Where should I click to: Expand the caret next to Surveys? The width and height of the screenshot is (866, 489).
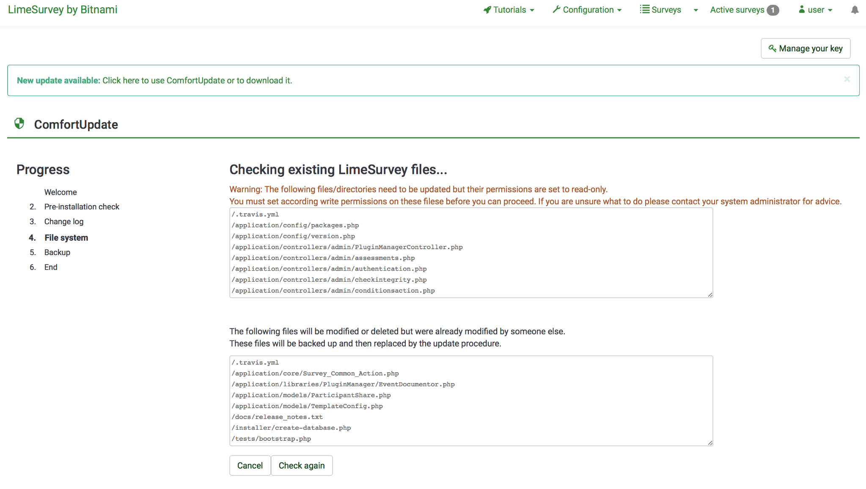tap(696, 10)
